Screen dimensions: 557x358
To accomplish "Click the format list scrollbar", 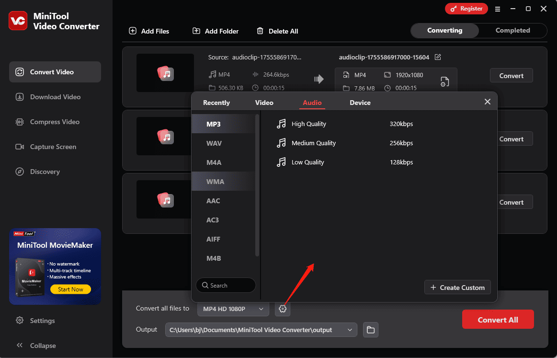I will point(257,185).
